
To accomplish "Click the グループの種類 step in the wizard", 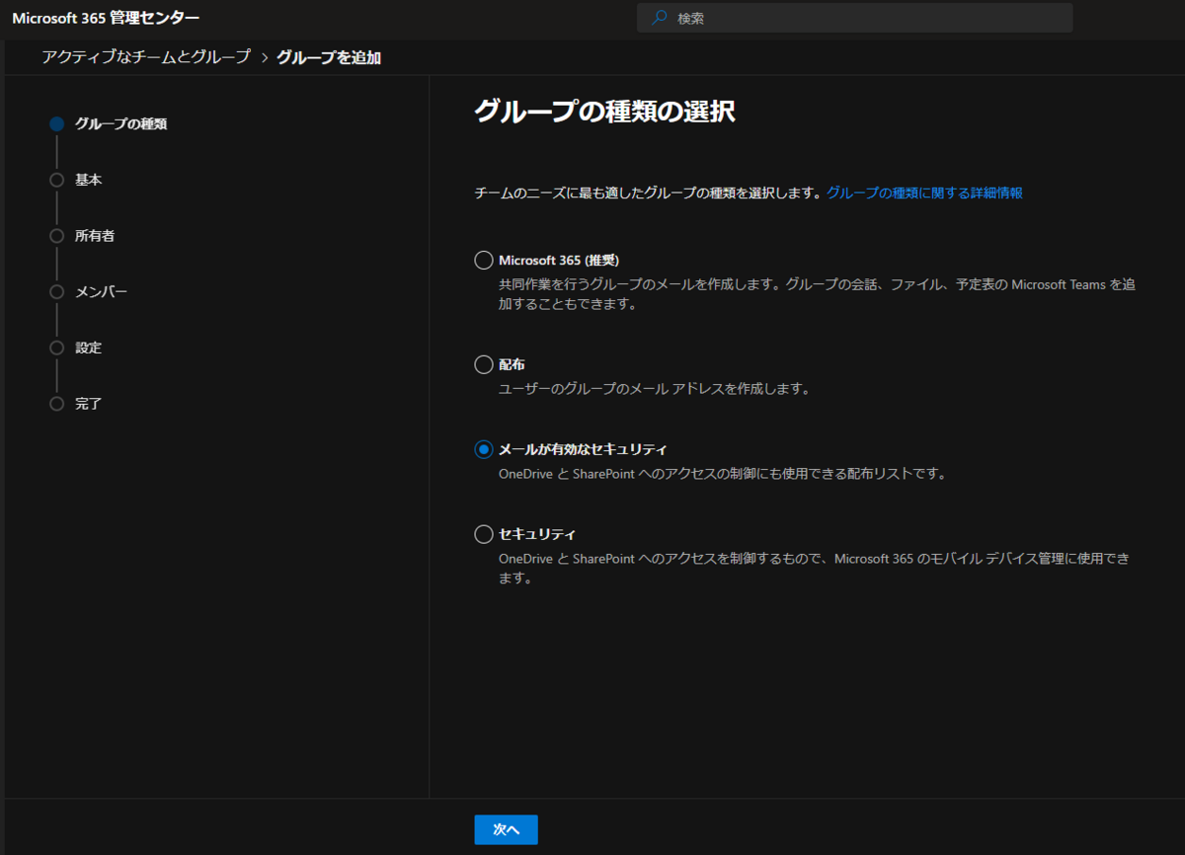I will (x=120, y=123).
